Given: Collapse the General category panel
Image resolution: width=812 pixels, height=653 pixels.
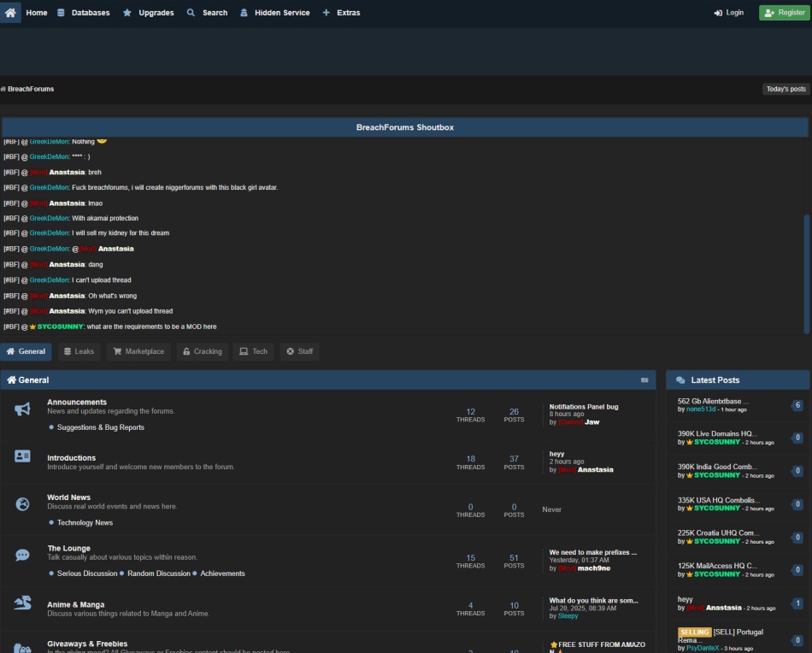Looking at the screenshot, I should tap(644, 380).
